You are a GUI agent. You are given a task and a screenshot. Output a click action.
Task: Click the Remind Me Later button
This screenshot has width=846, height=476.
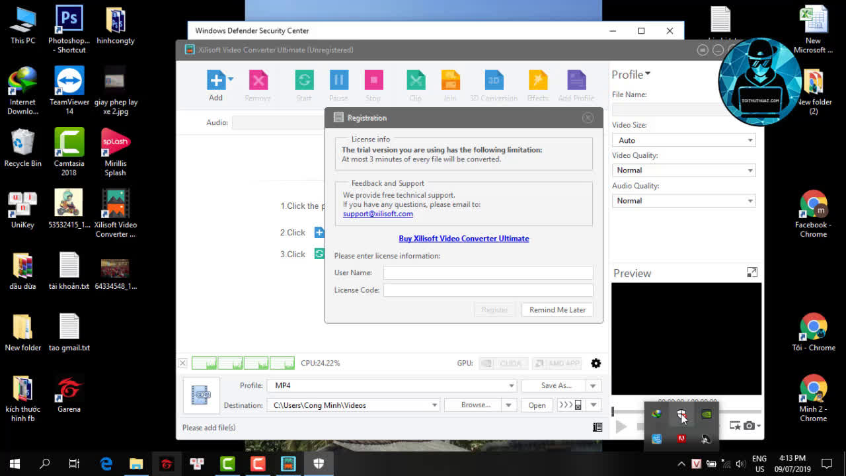coord(557,309)
